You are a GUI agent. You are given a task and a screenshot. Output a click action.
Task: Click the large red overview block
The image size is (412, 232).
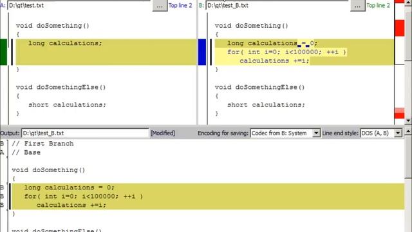[x=399, y=28]
